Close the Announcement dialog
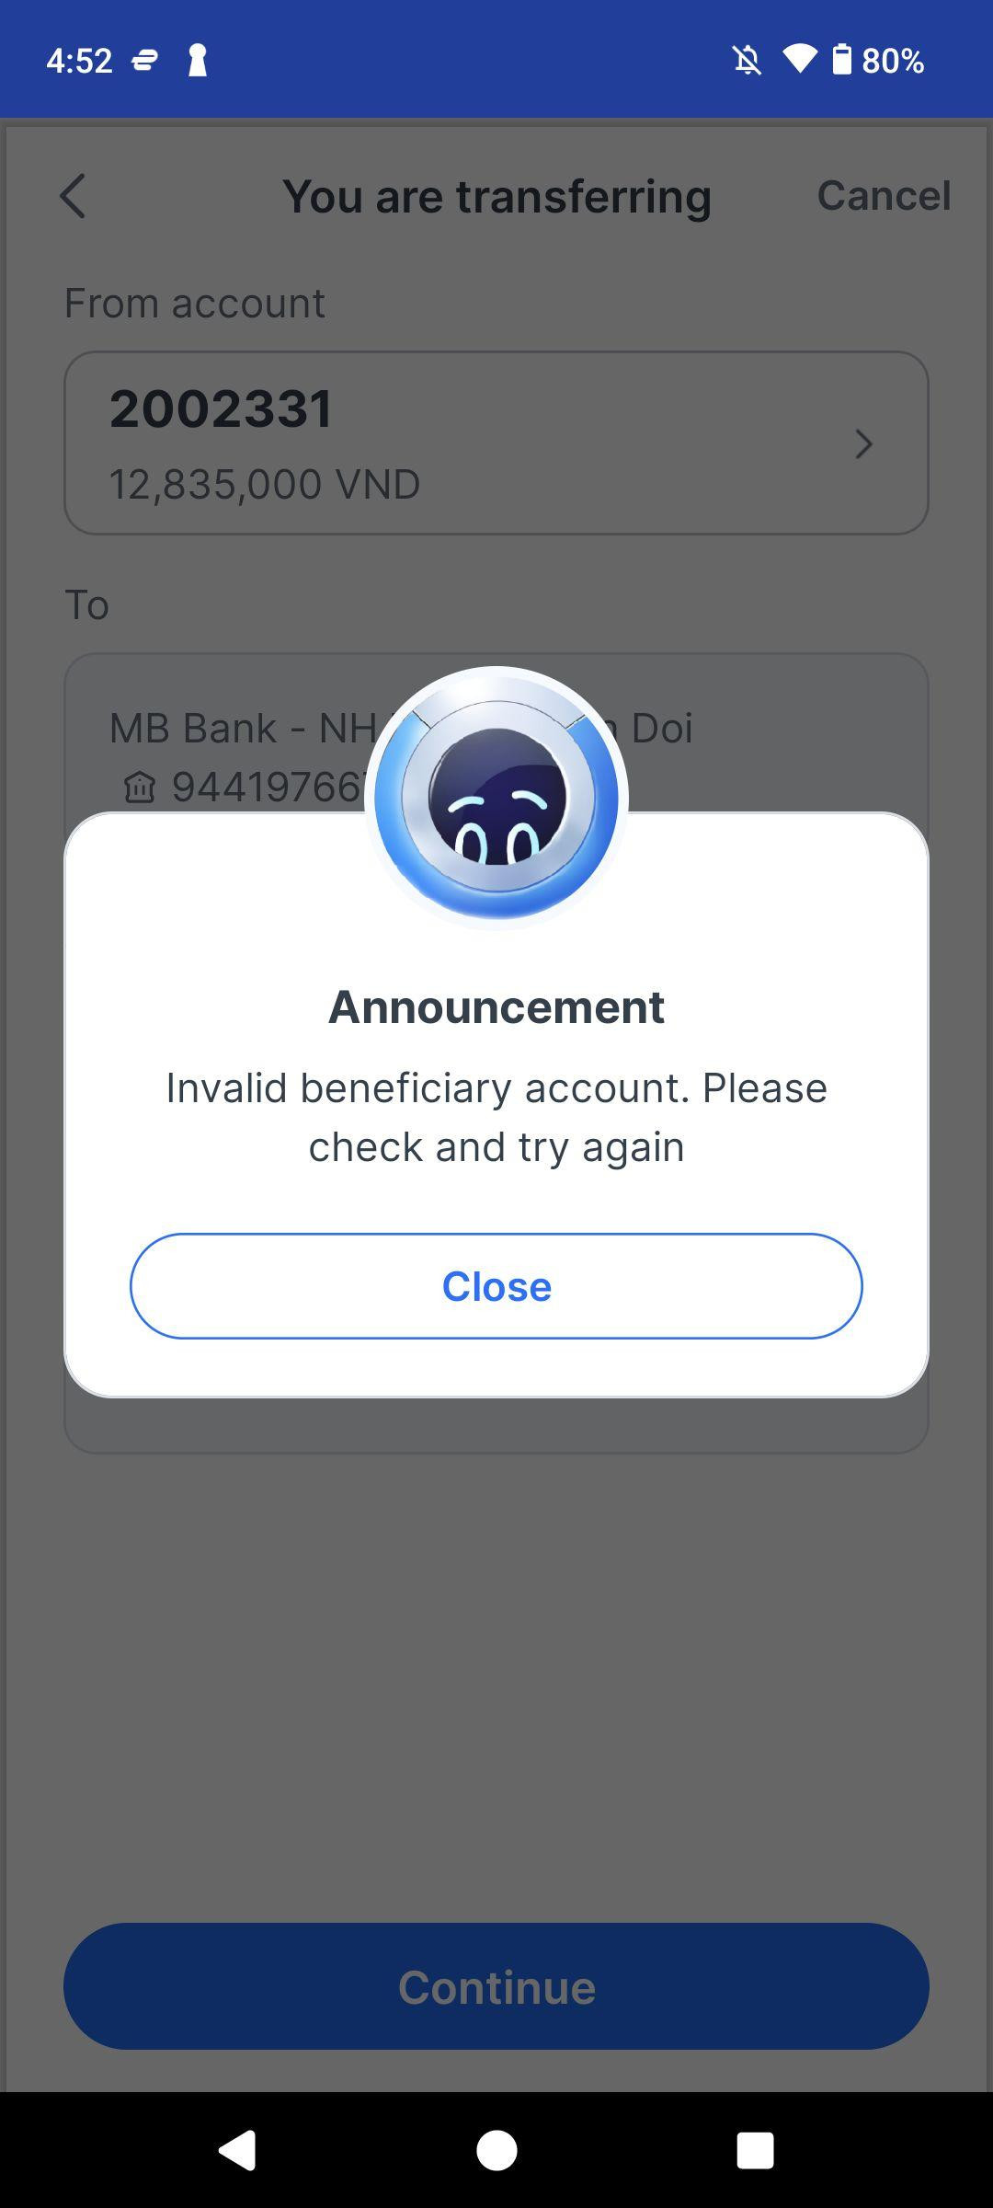Screen dimensions: 993x2208 tap(496, 1285)
